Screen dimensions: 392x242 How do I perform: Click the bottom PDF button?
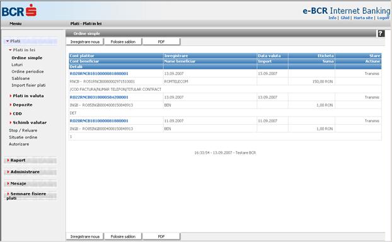click(161, 236)
